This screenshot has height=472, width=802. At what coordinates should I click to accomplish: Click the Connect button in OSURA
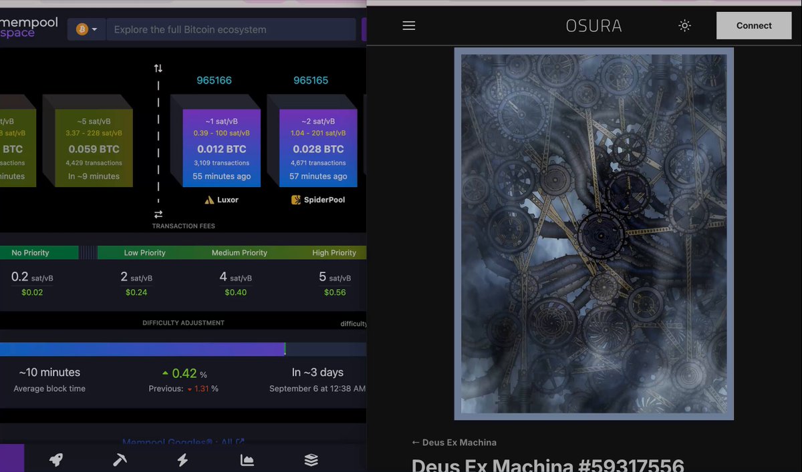754,25
